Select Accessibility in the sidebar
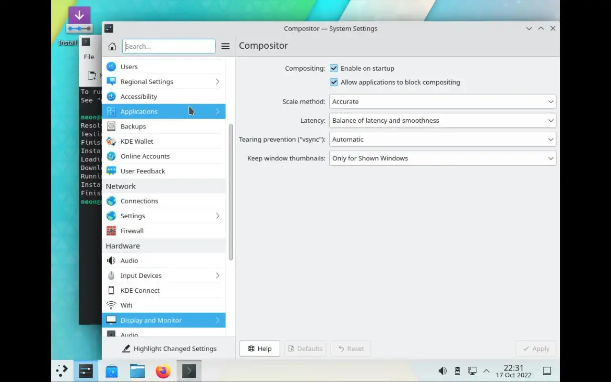611x382 pixels. 163,96
